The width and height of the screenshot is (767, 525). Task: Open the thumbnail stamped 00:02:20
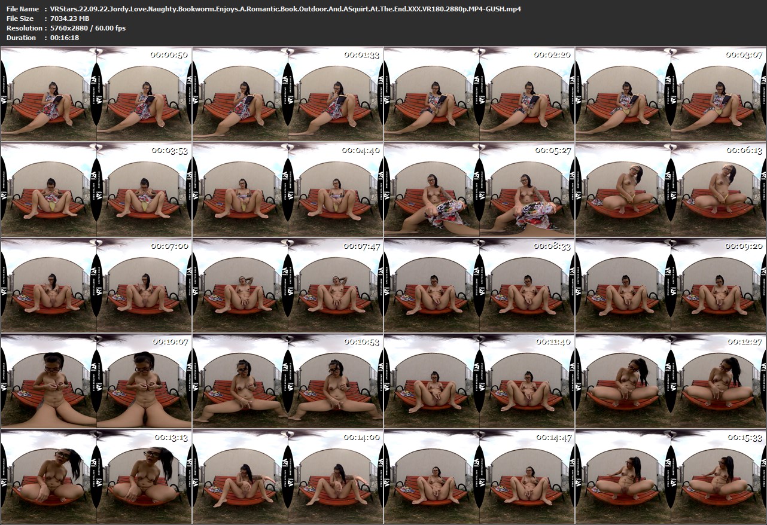point(479,94)
